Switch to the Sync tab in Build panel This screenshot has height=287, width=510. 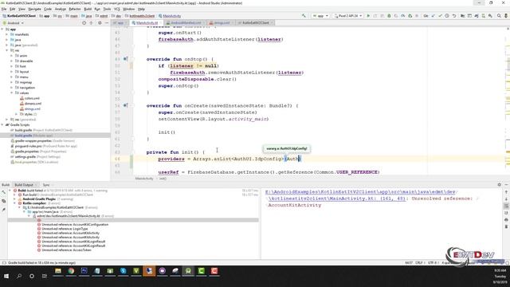coord(46,185)
